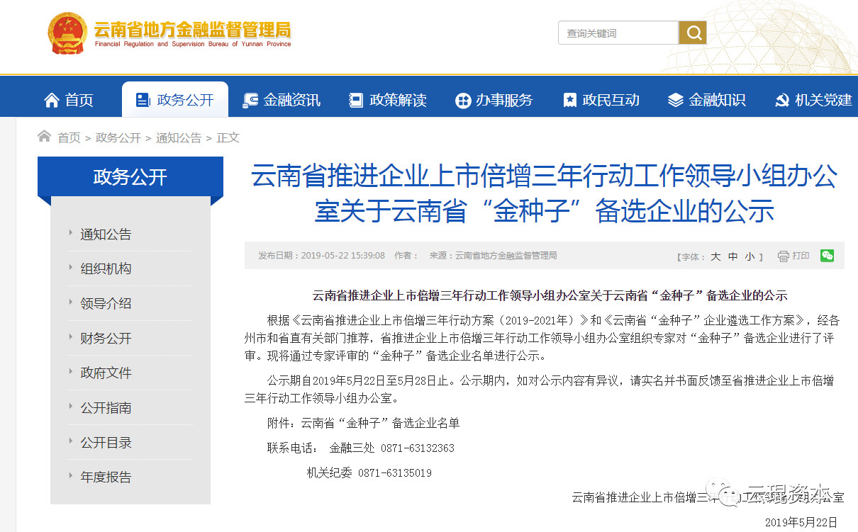Set font size to small 小
Viewport: 858px width, 532px height.
coord(750,256)
